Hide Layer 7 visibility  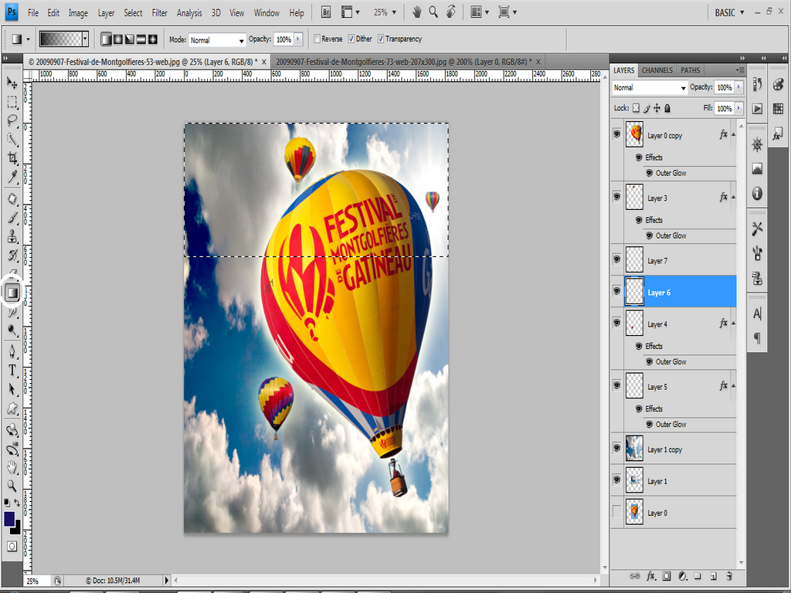point(616,259)
